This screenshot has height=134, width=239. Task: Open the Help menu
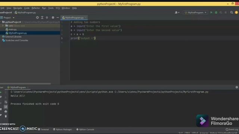pos(74,8)
